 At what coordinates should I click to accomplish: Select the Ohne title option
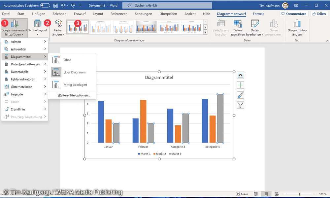[x=67, y=60]
